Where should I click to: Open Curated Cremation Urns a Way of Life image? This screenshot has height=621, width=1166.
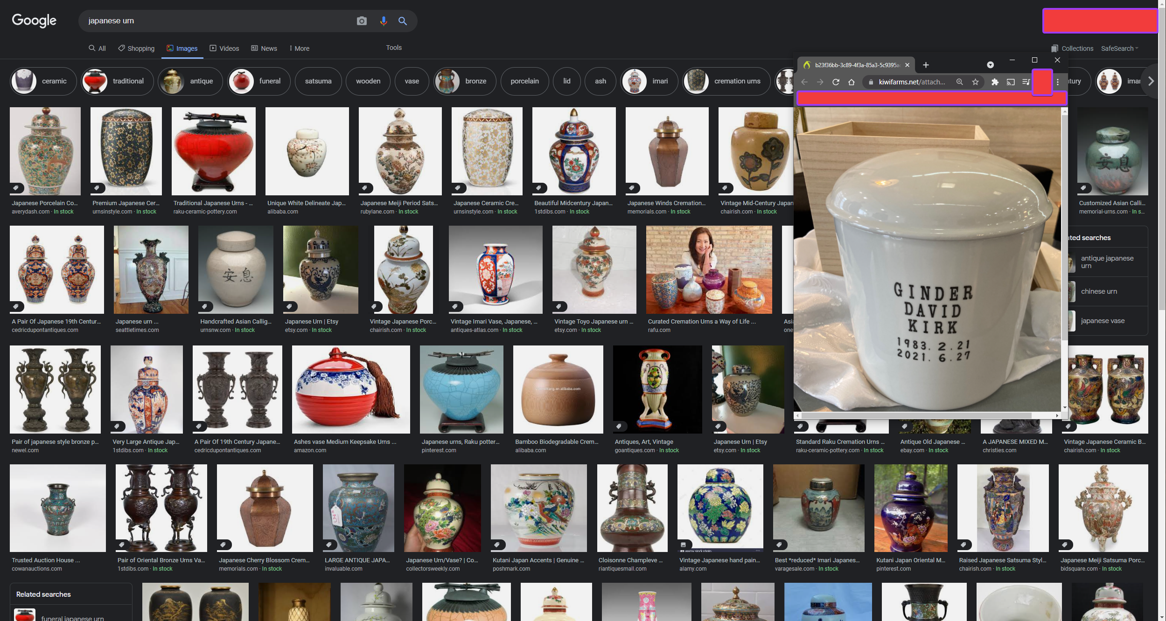coord(709,269)
